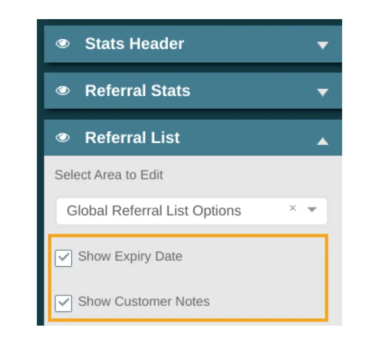Uncheck the Show Expiry Date checkbox
The image size is (379, 340).
(x=63, y=258)
